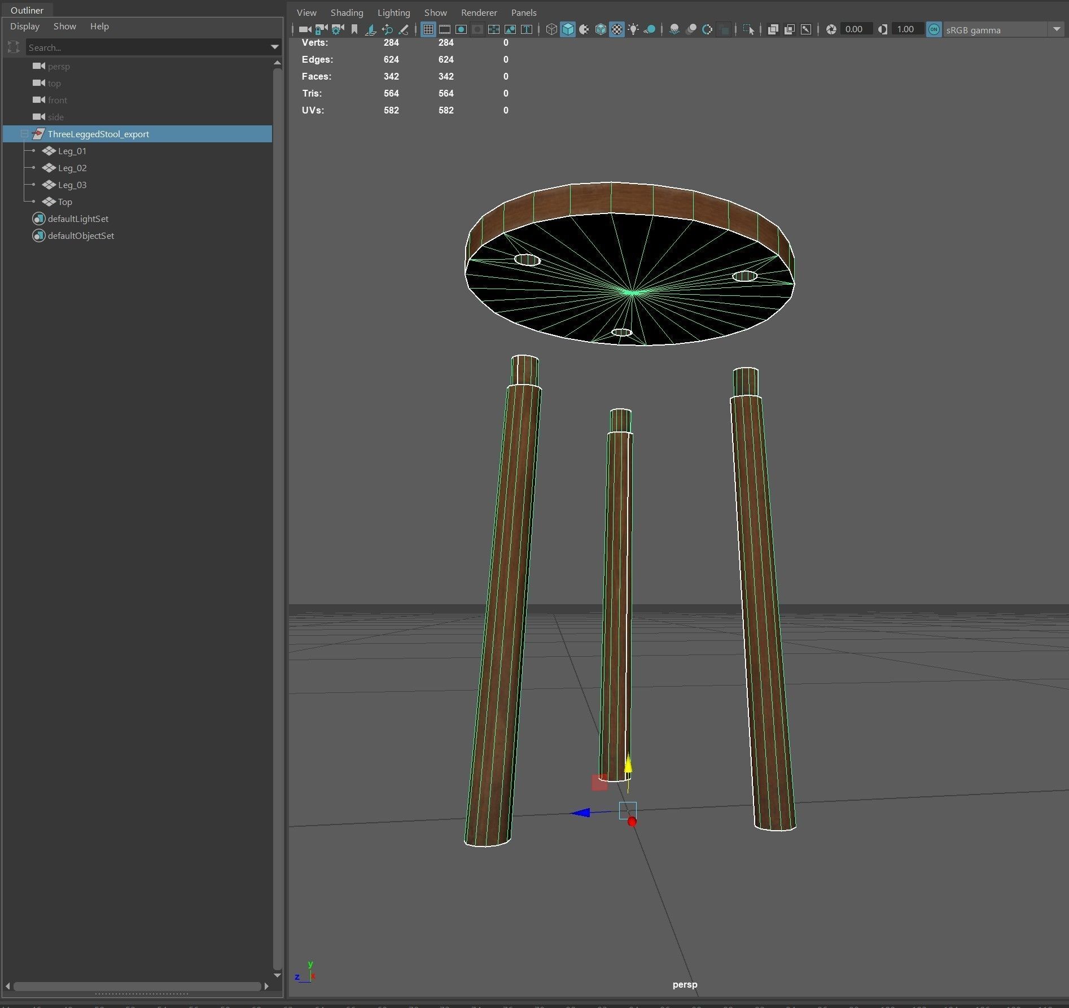Open the Outliner Show menu
Viewport: 1069px width, 1008px height.
(x=65, y=26)
